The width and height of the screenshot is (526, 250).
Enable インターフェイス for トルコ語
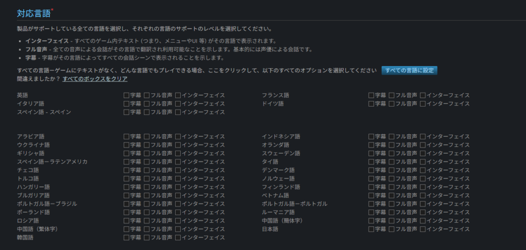(x=178, y=179)
